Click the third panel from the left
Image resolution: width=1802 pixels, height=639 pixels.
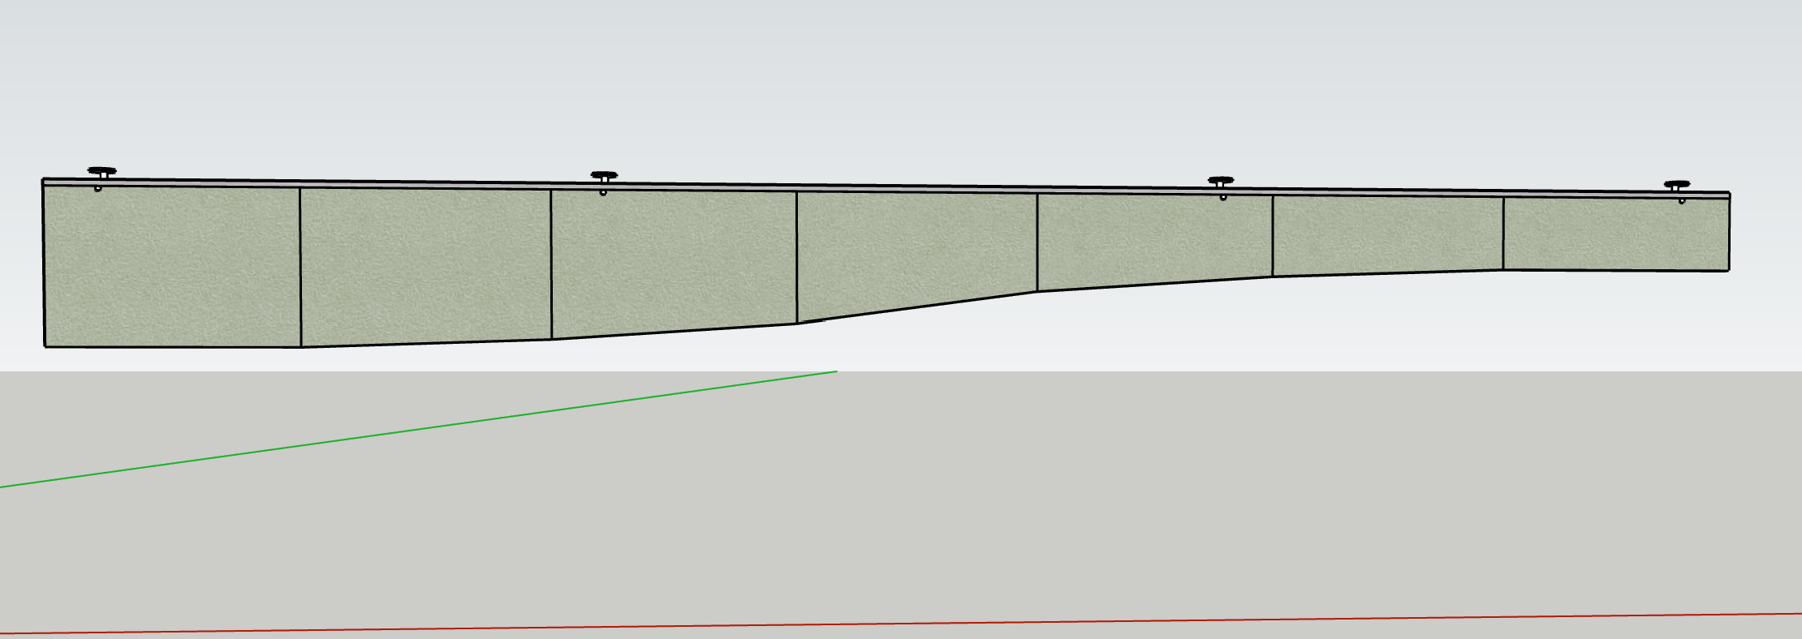674,263
